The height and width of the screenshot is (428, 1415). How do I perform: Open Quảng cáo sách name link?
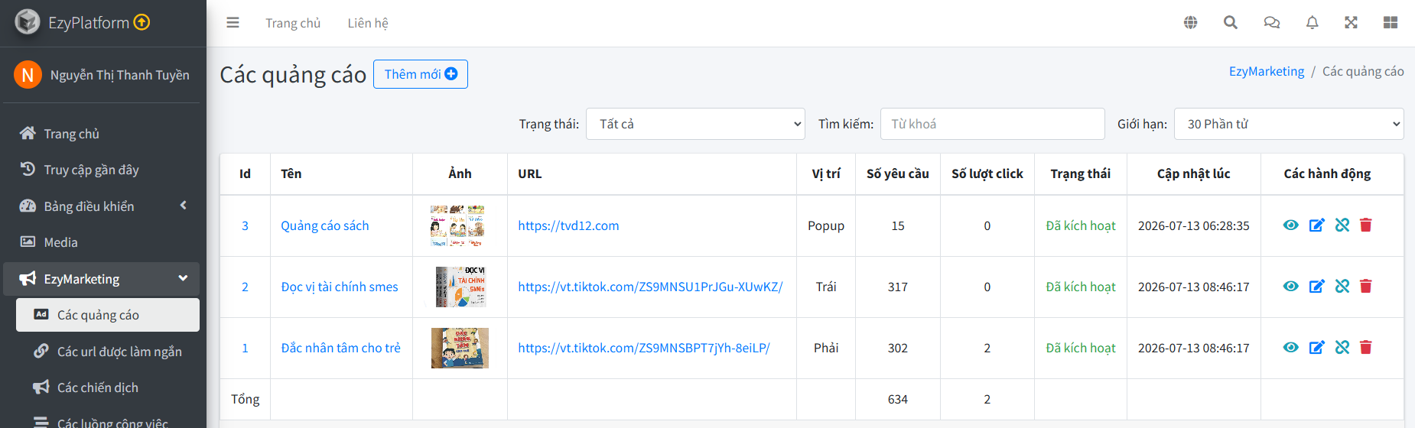tap(325, 225)
